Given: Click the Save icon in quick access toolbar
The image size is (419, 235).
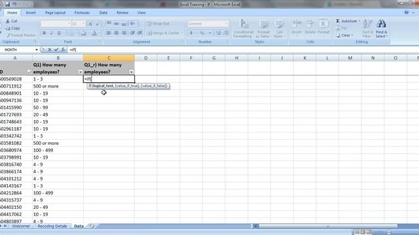Looking at the screenshot, I should click(7, 5).
